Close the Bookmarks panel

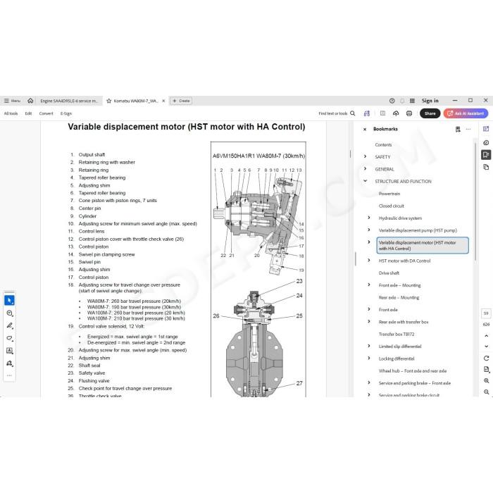365,129
